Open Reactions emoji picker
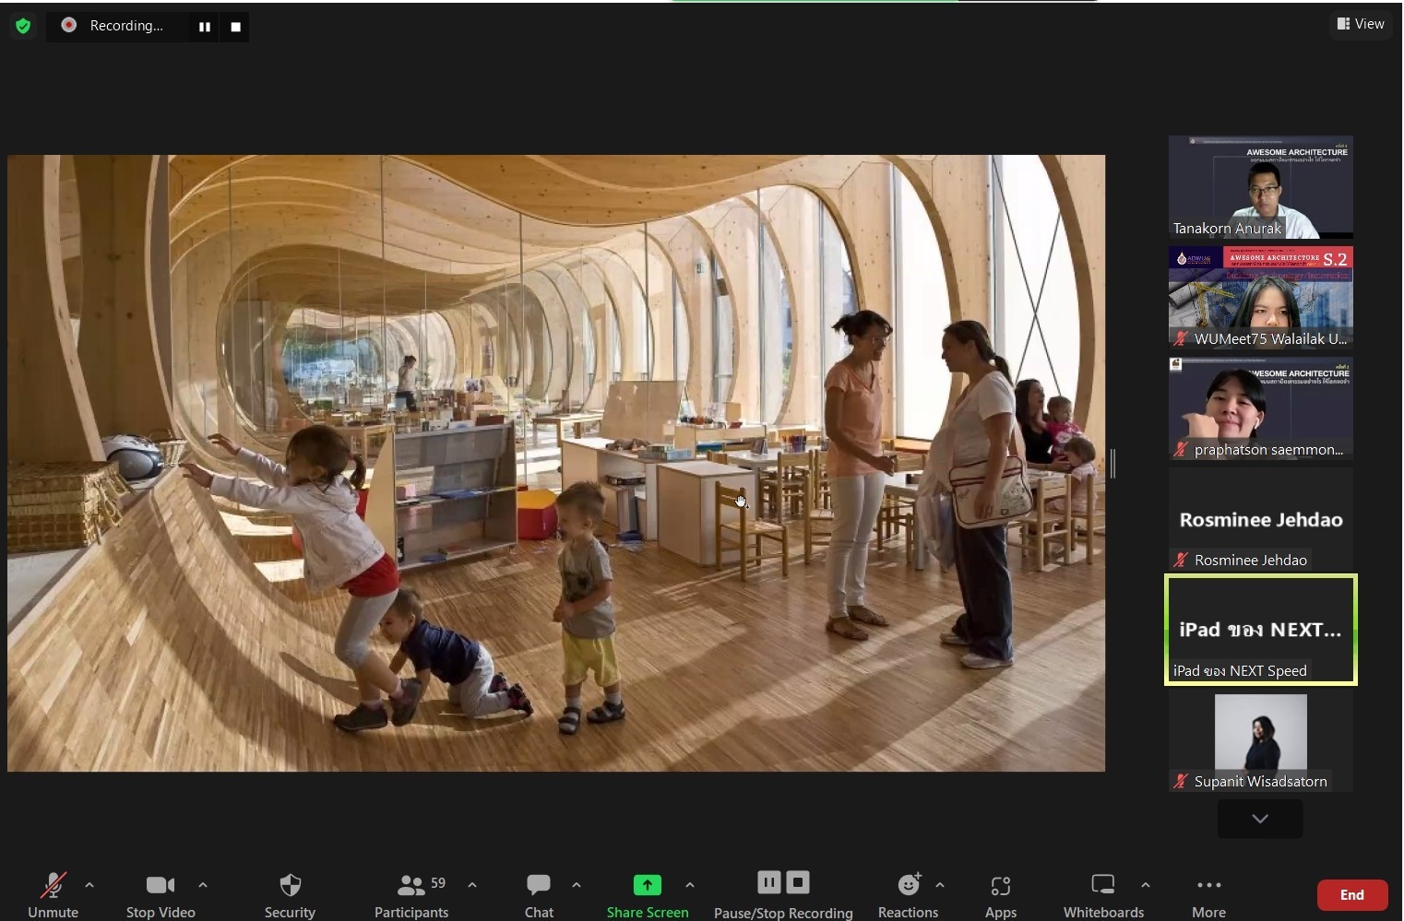The width and height of the screenshot is (1404, 921). pyautogui.click(x=908, y=894)
